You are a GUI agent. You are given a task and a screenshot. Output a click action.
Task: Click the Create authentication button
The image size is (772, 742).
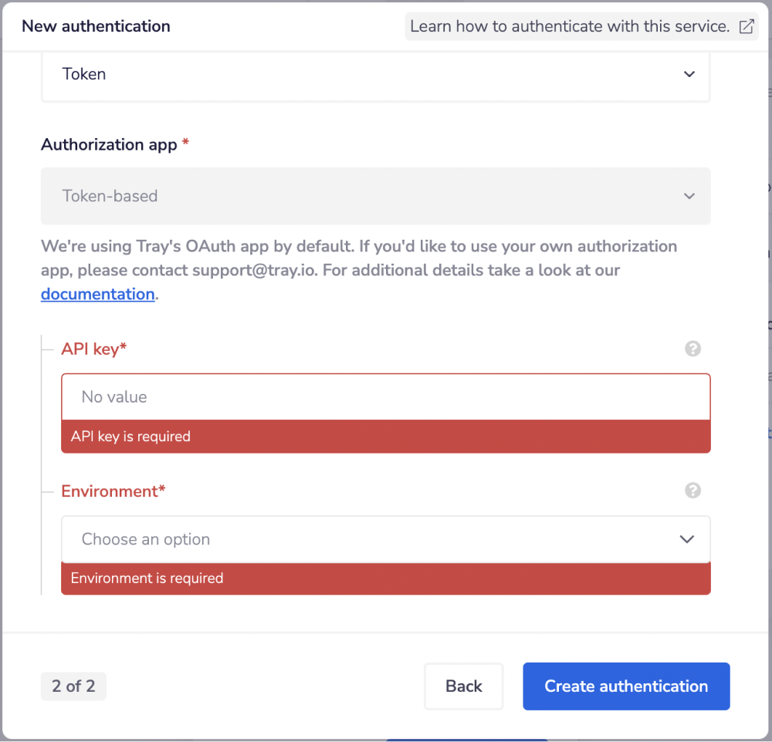625,686
